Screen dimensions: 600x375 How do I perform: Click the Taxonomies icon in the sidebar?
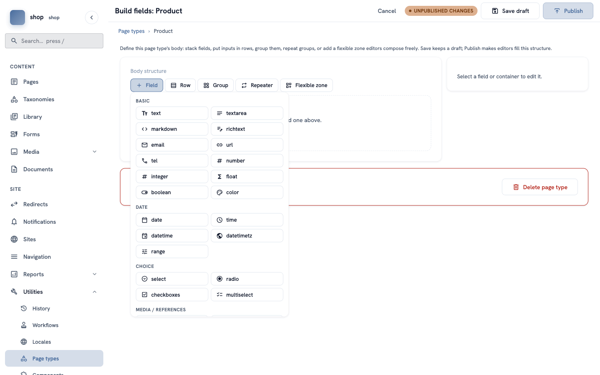click(x=14, y=99)
